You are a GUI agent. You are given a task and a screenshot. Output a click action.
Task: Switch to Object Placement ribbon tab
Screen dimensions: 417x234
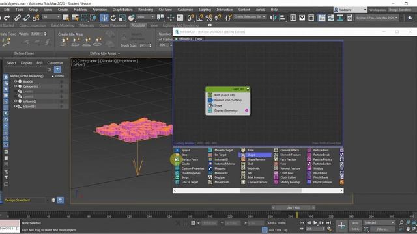coord(113,25)
